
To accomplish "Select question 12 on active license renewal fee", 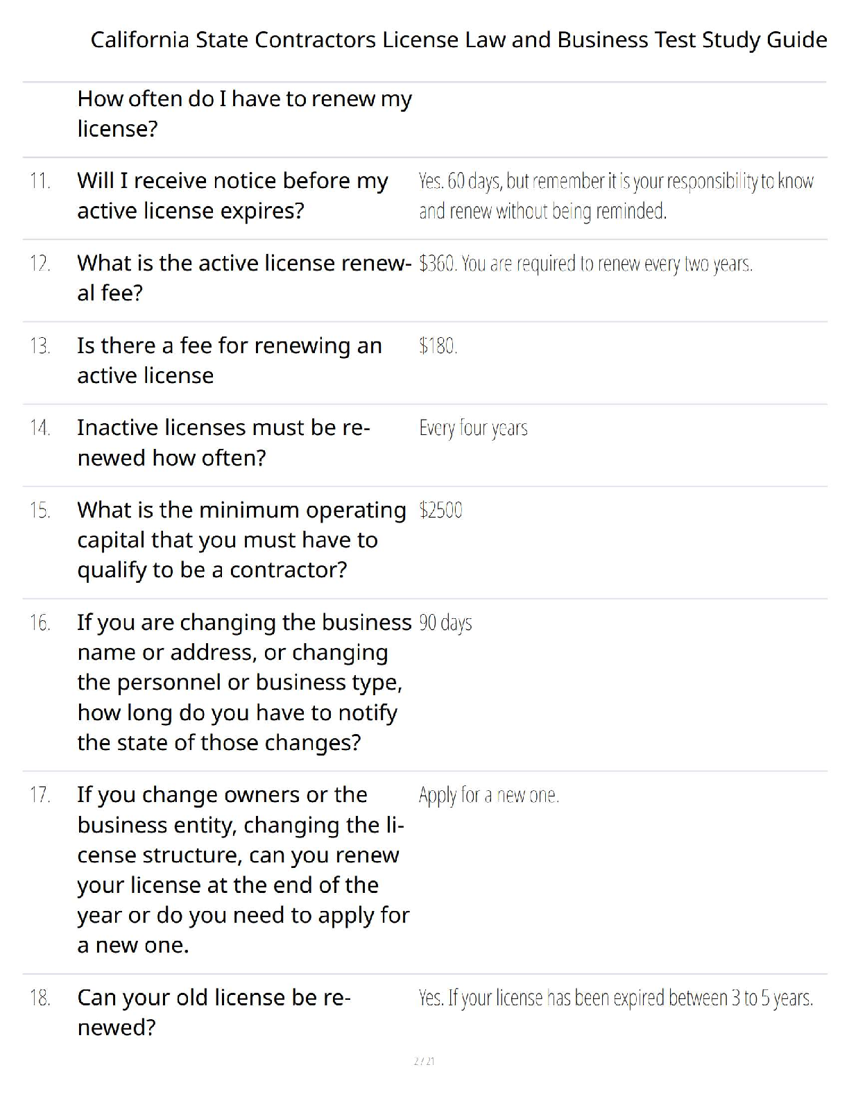I will pos(244,278).
